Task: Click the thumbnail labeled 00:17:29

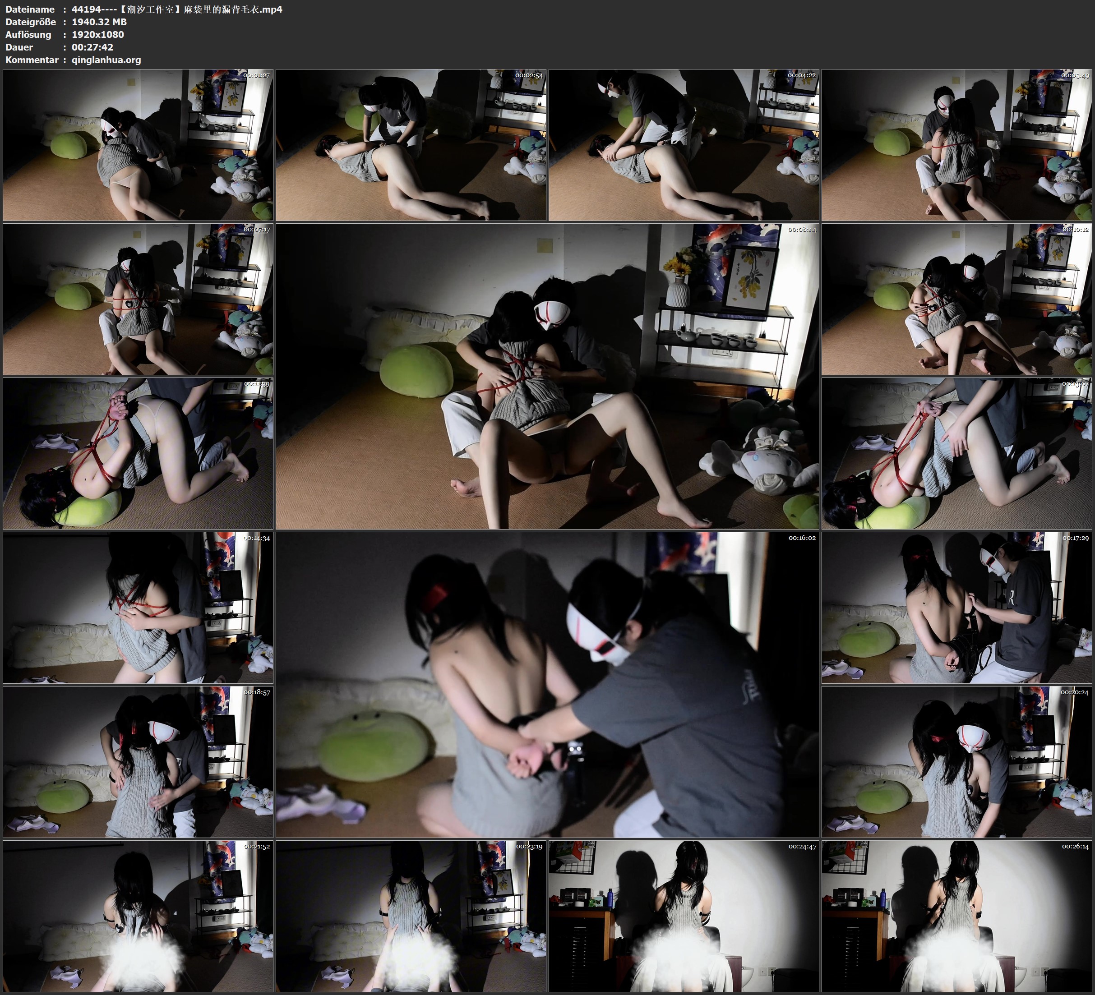Action: point(956,608)
